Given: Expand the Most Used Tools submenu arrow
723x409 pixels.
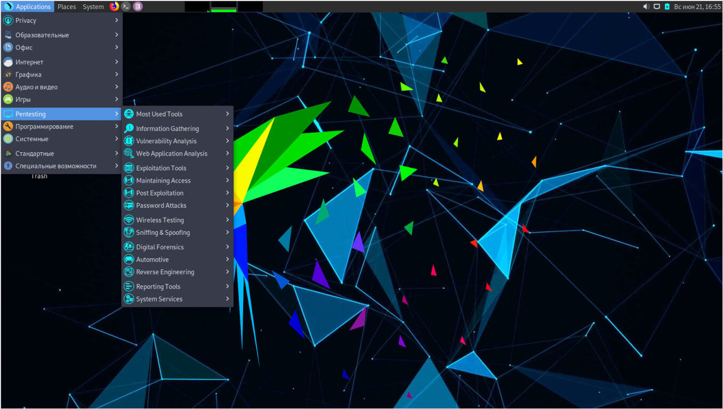Looking at the screenshot, I should (228, 114).
